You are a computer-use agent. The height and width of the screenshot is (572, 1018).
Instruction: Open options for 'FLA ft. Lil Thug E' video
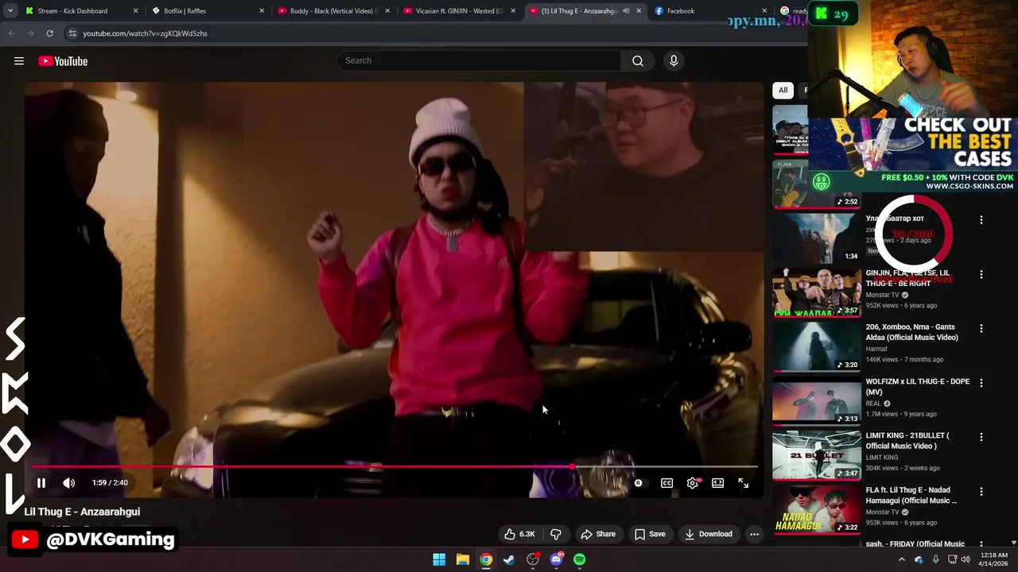point(981,492)
